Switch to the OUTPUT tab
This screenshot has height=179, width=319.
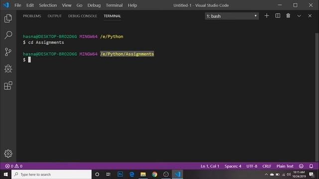click(54, 16)
